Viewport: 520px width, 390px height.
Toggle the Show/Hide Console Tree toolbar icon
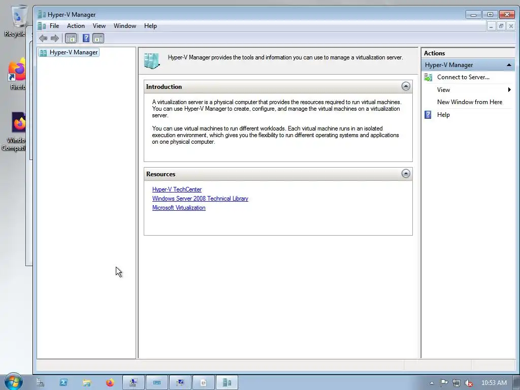tap(71, 38)
